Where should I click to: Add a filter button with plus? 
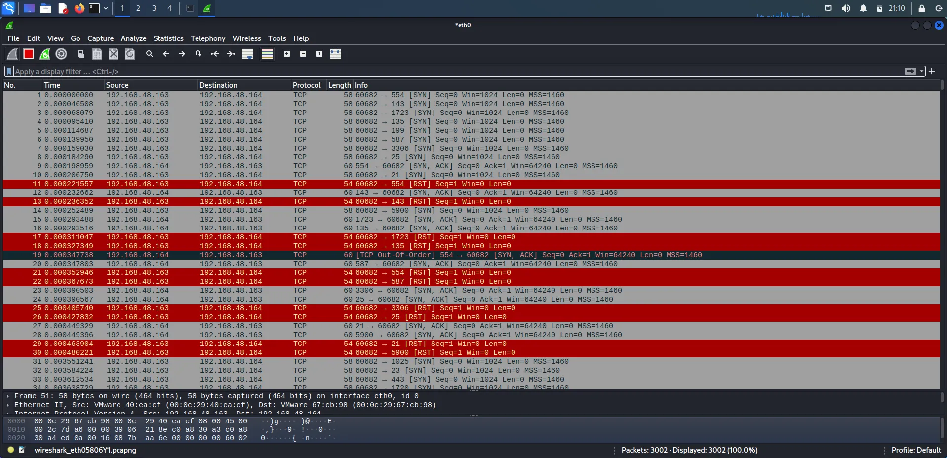tap(932, 71)
